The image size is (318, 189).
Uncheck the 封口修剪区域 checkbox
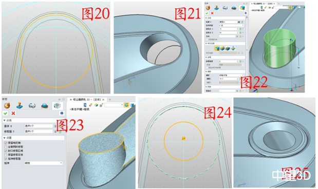[6, 151]
